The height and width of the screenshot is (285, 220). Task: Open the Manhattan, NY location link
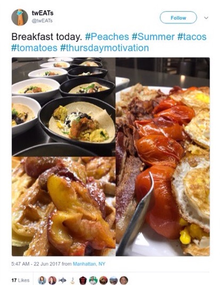pyautogui.click(x=89, y=264)
